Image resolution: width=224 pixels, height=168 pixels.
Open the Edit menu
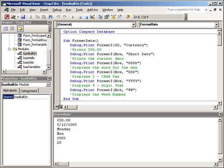(x=22, y=10)
